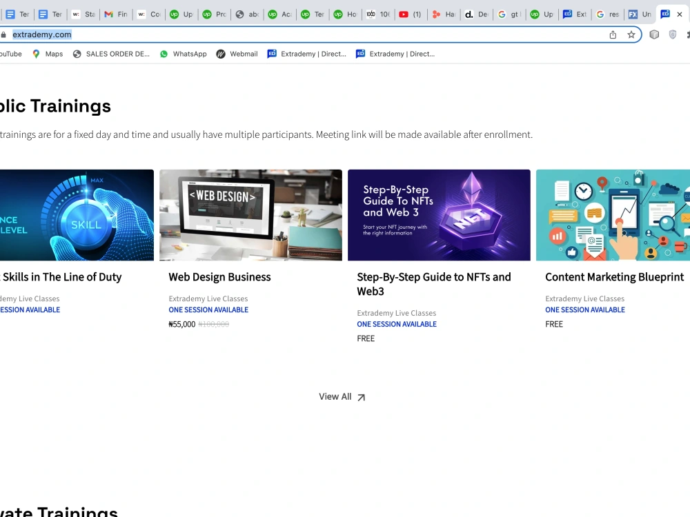This screenshot has width=690, height=517.
Task: Switch to the YouTube (1) tab
Action: click(x=410, y=14)
